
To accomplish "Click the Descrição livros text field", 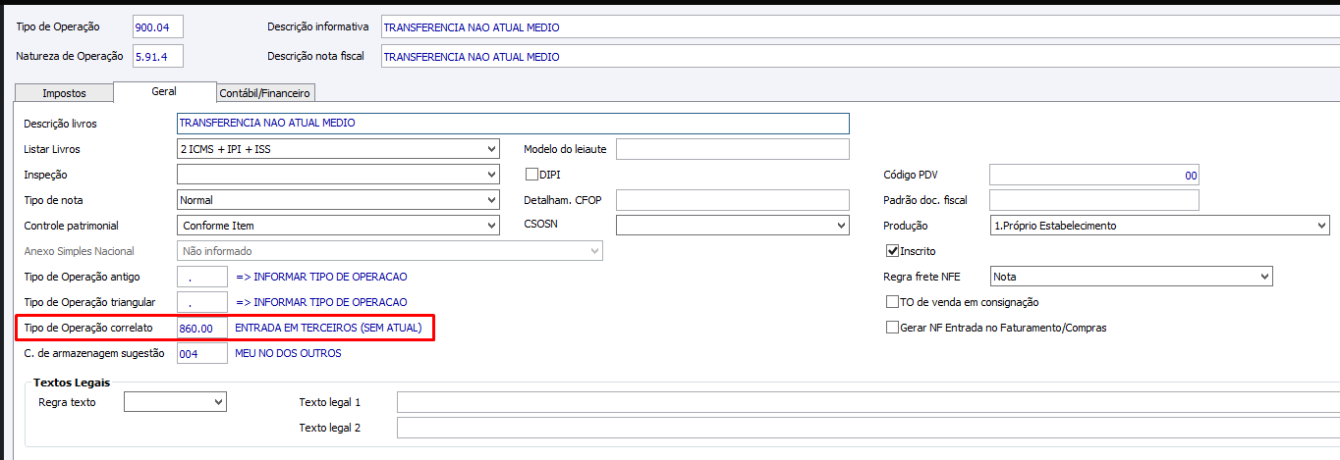I will (512, 124).
